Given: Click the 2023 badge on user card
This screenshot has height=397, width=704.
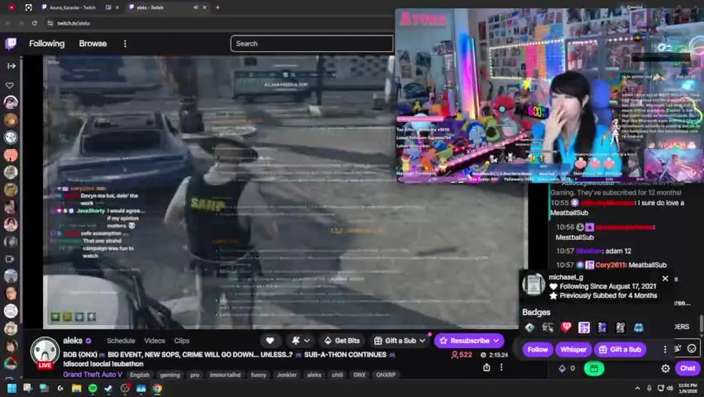Looking at the screenshot, I should point(584,328).
